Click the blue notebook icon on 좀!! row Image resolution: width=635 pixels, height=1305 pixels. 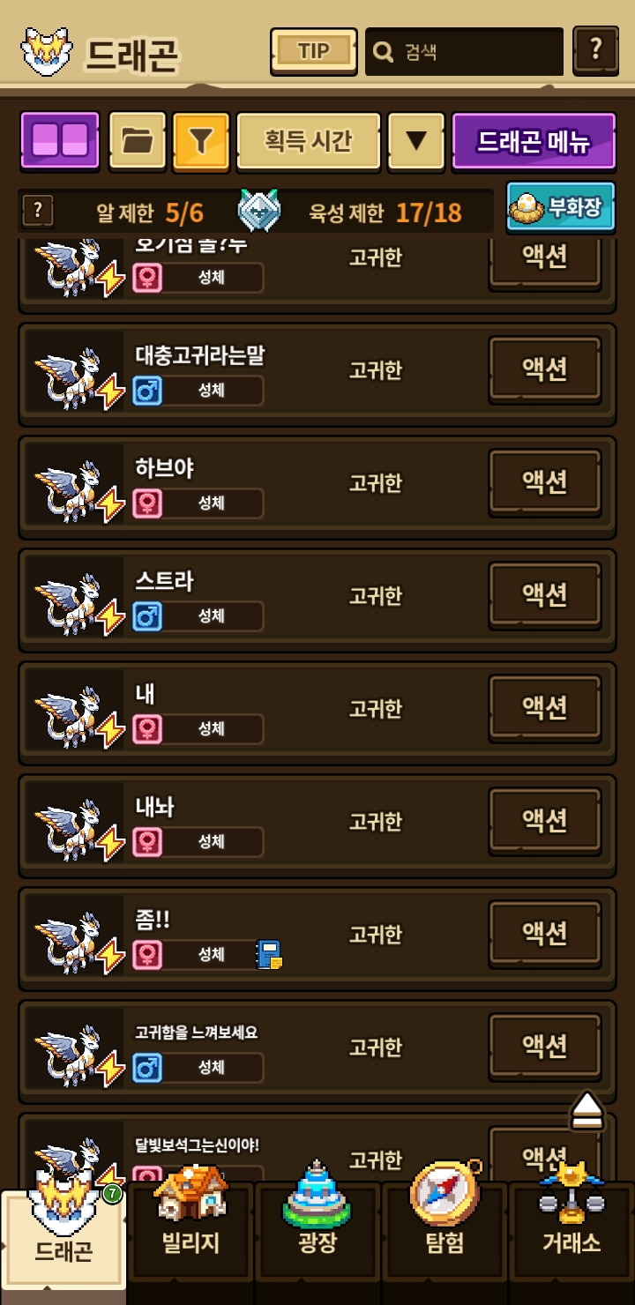[269, 954]
